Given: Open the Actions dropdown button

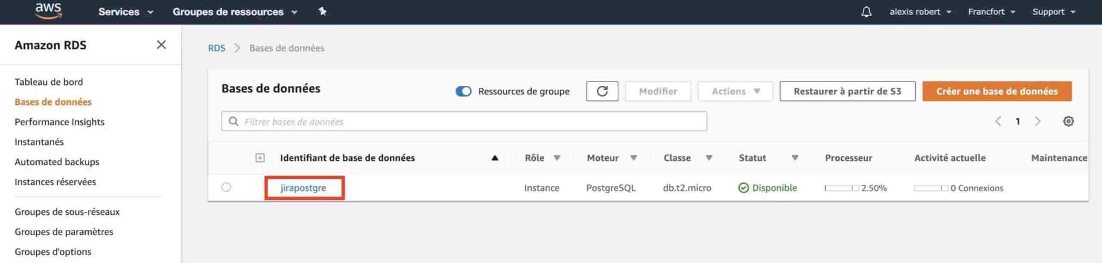Looking at the screenshot, I should pos(735,91).
